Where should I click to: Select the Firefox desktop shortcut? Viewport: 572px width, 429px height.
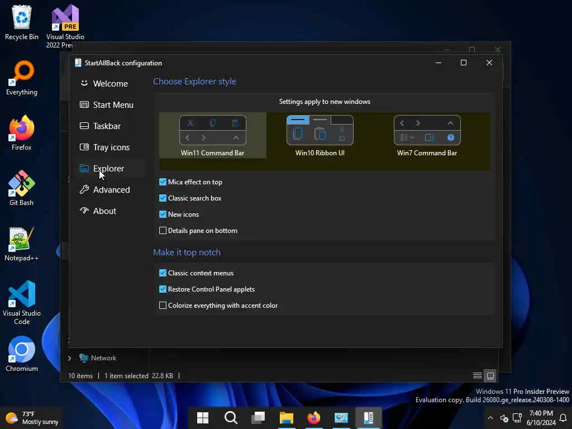[22, 133]
